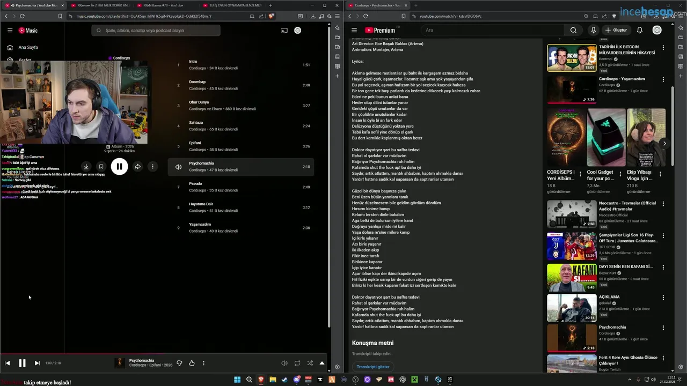Focus the YouTube Music search field
Screen dimensions: 687x386
pos(156,31)
